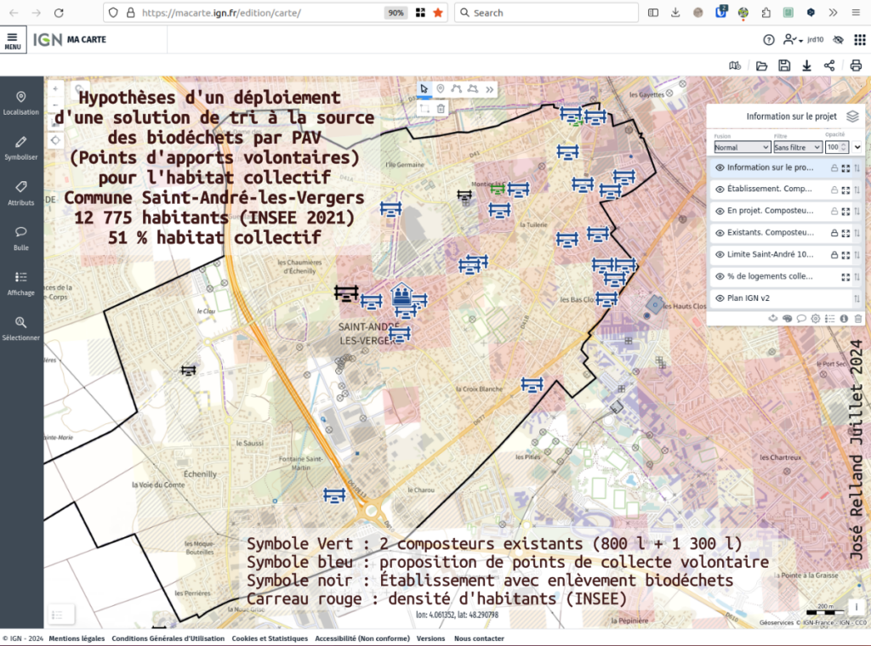The image size is (871, 646).
Task: Click the save map floppy disk icon
Action: tap(784, 65)
